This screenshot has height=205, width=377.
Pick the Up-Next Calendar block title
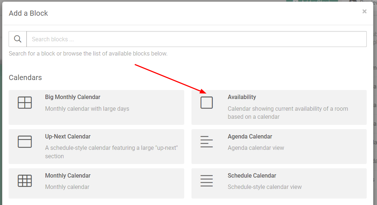point(68,137)
